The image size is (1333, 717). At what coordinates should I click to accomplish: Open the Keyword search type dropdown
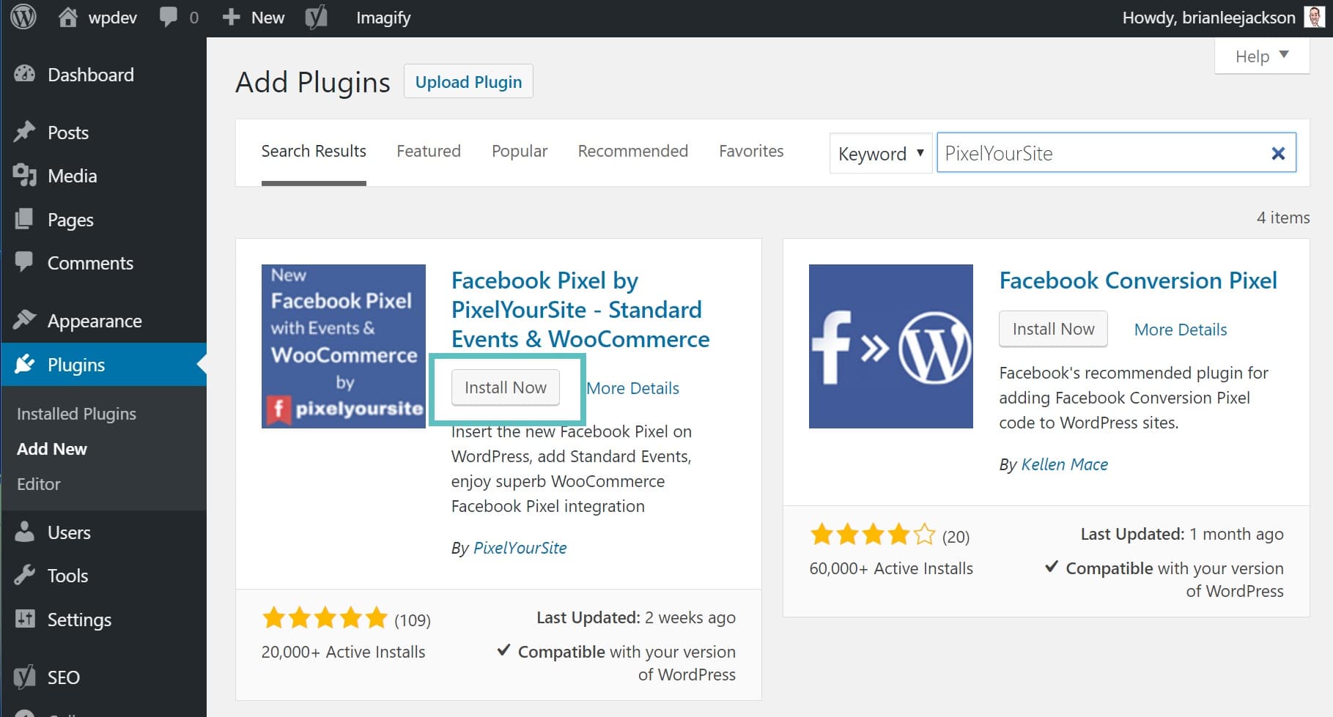click(x=880, y=154)
